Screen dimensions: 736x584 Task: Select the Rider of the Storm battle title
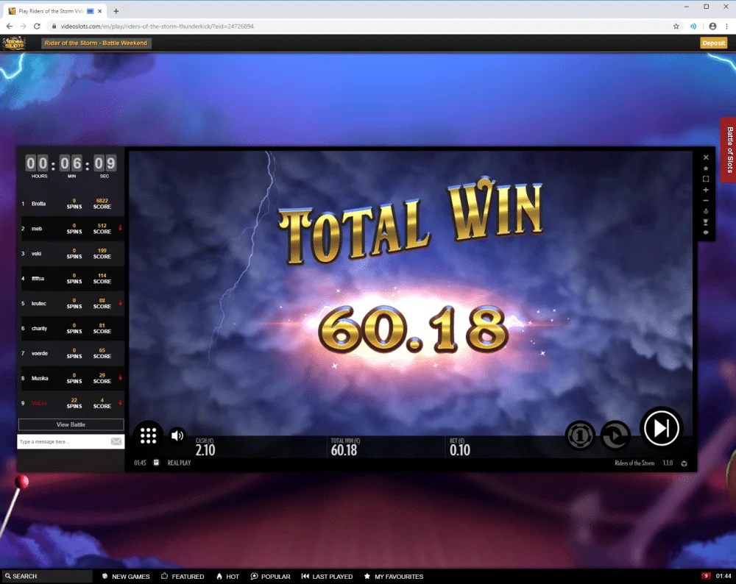pos(96,43)
